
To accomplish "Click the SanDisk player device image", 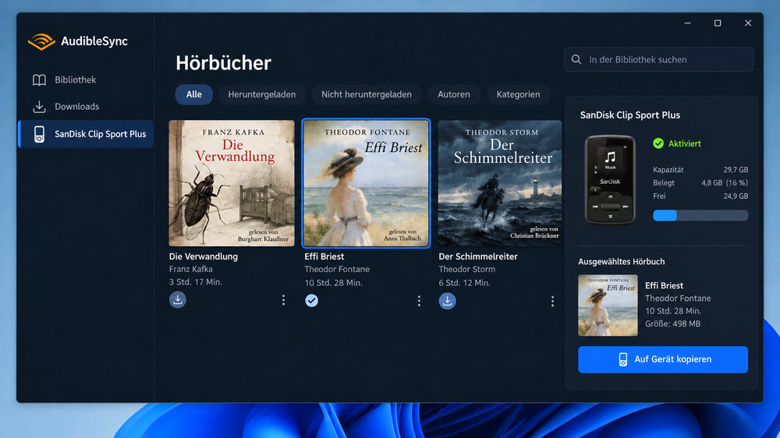I will [x=610, y=179].
